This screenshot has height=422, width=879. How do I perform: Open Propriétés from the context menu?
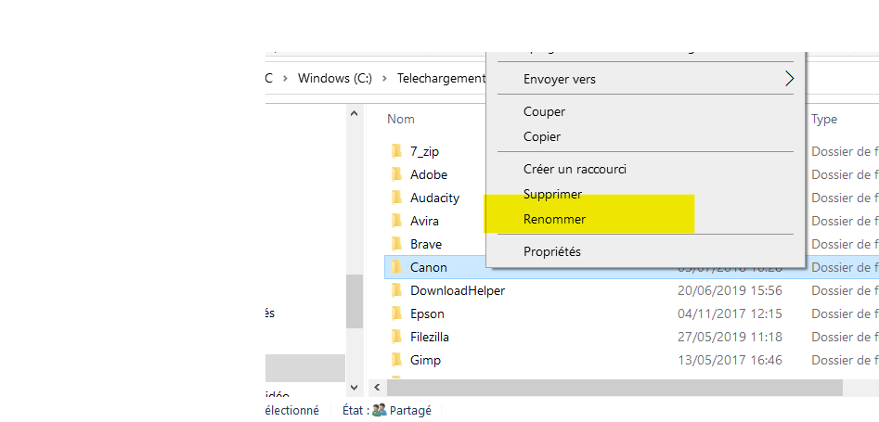tap(551, 251)
